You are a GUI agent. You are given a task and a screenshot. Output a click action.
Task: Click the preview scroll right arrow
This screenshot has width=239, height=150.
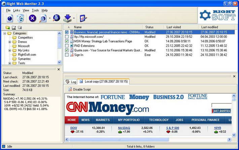click(229, 140)
